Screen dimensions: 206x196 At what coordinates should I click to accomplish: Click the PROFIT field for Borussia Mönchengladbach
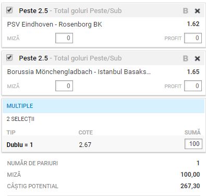(193, 85)
